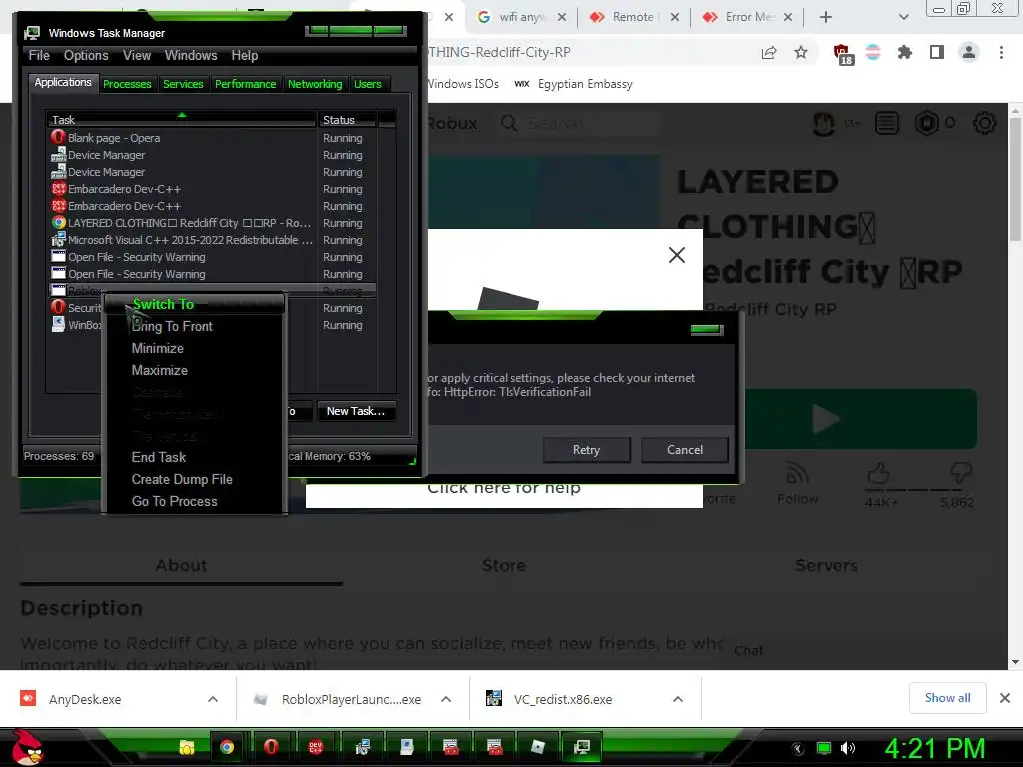Click the Egyptian Embassy bookmark
Viewport: 1023px width, 767px height.
pos(574,84)
